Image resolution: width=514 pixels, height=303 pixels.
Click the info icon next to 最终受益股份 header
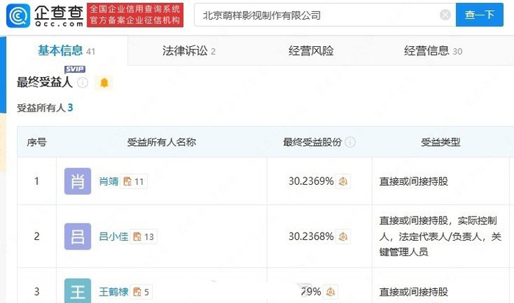(x=350, y=142)
